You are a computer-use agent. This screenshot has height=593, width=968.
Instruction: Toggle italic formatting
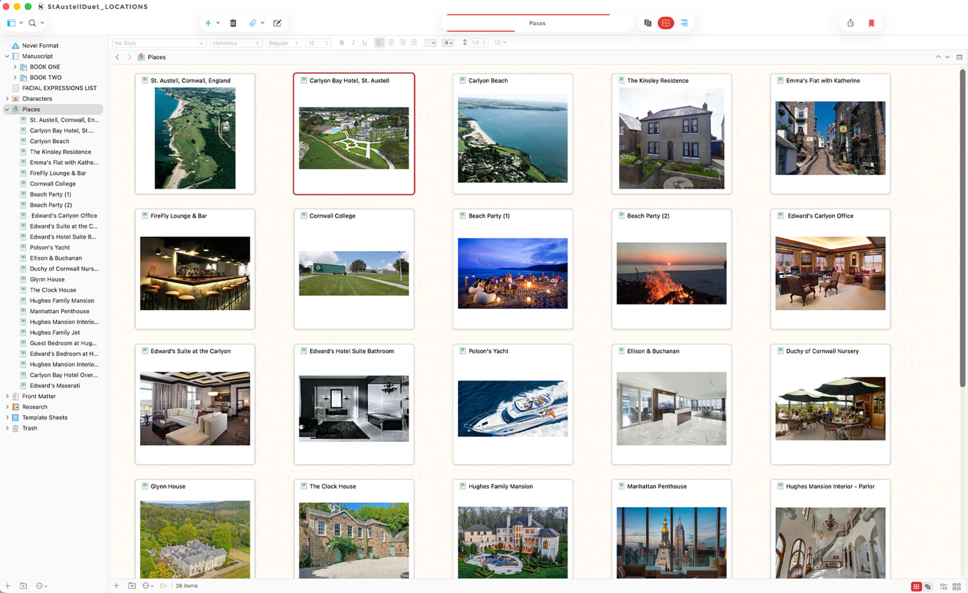click(353, 43)
